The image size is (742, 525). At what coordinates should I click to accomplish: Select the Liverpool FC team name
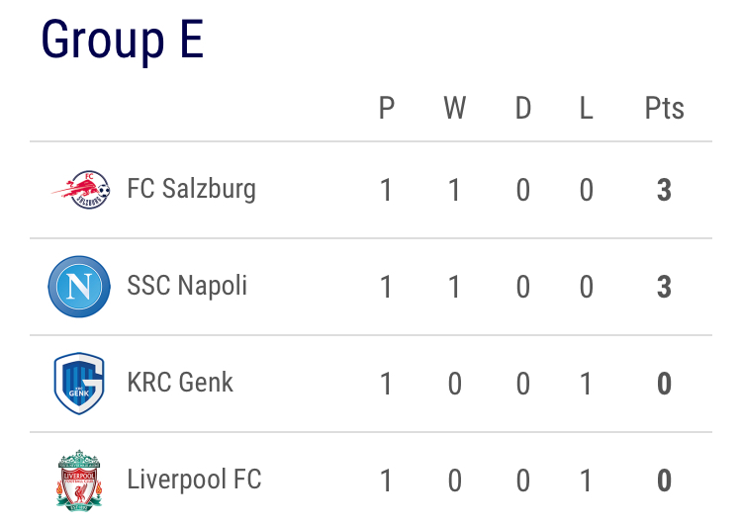(195, 480)
